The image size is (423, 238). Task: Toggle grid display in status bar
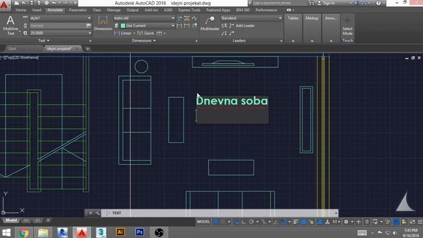(215, 222)
